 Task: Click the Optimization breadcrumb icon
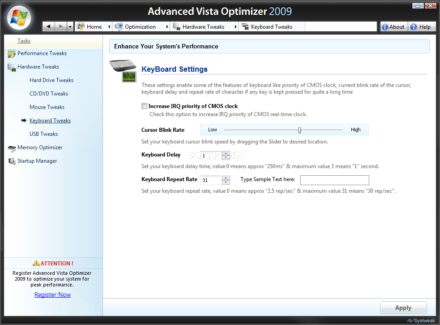point(119,27)
